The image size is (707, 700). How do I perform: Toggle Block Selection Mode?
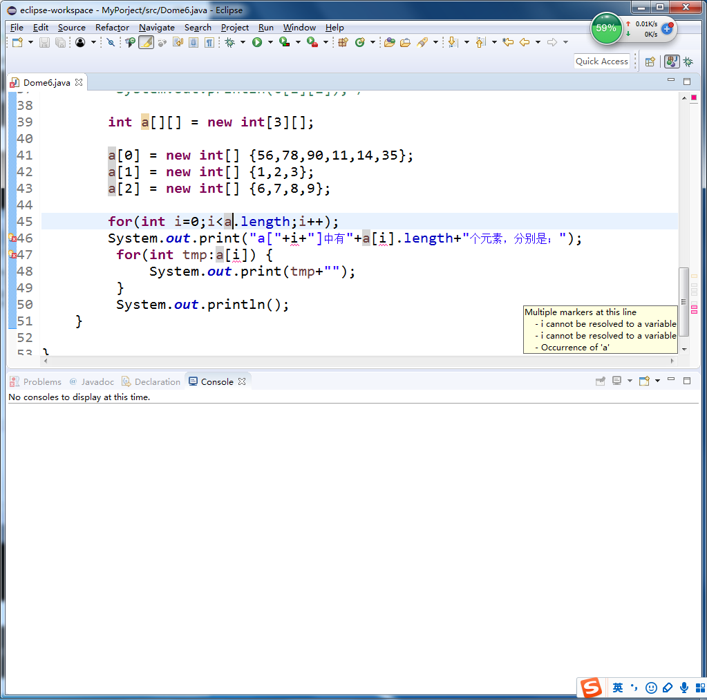[194, 42]
